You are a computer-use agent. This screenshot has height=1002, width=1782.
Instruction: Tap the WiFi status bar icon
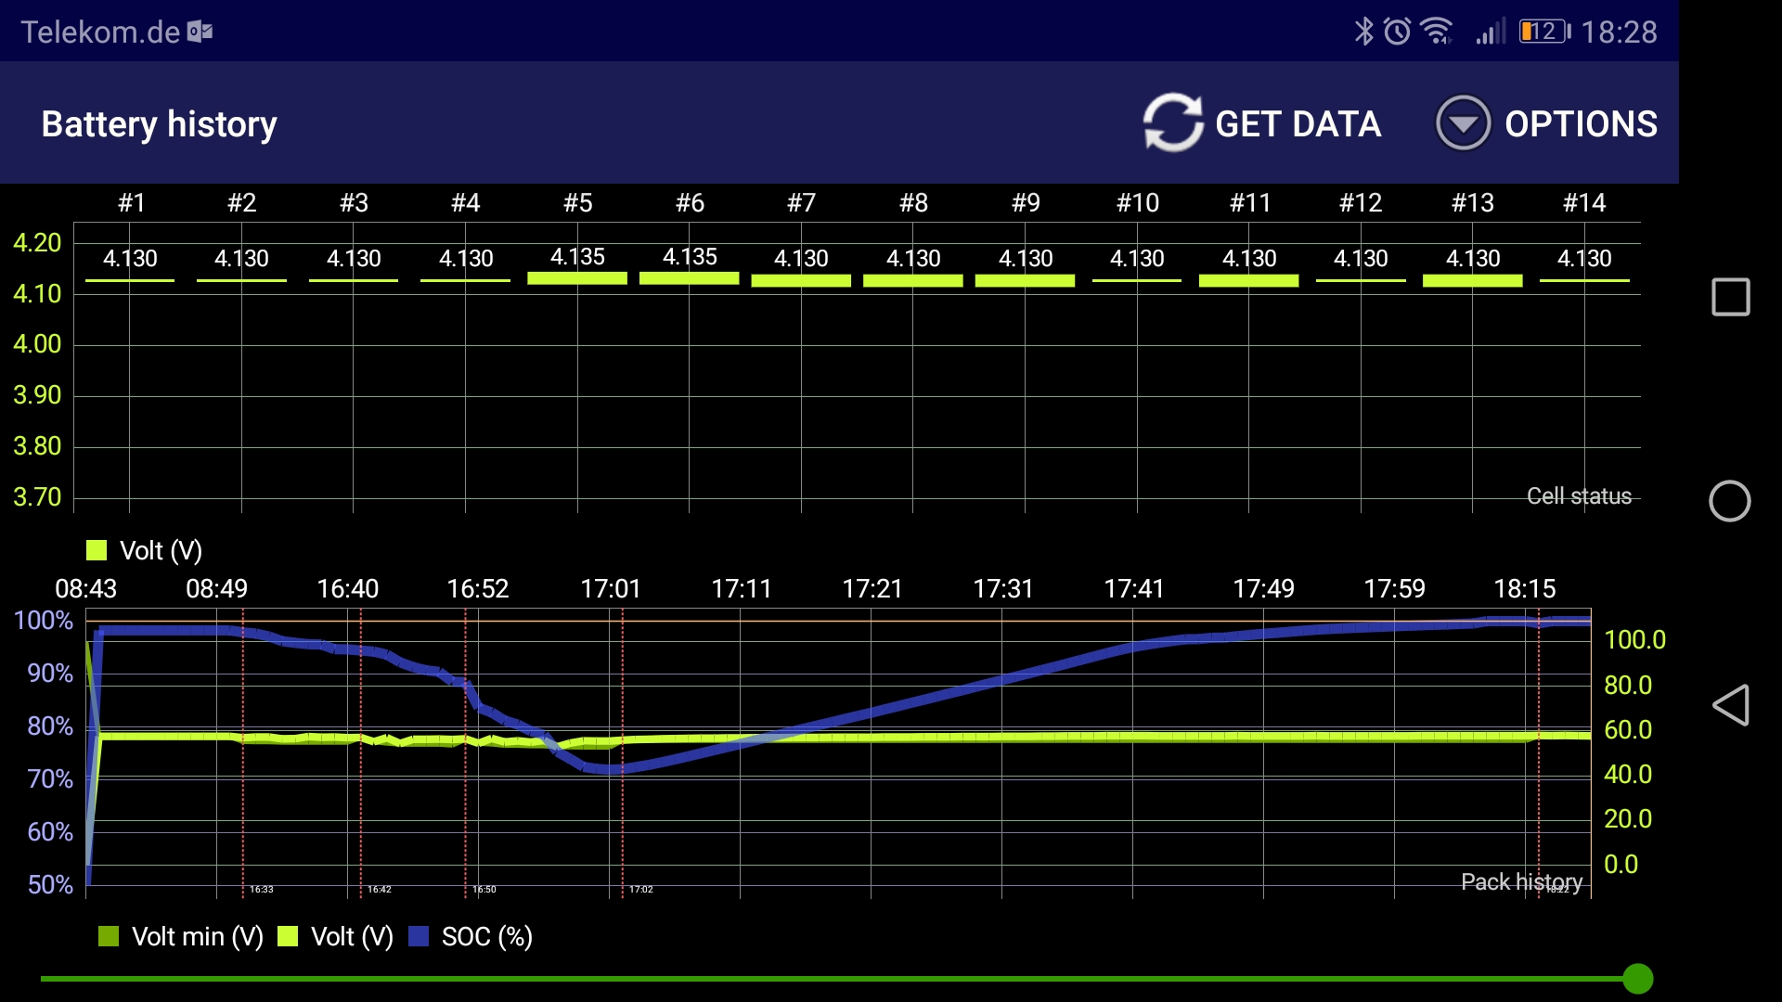(x=1437, y=32)
